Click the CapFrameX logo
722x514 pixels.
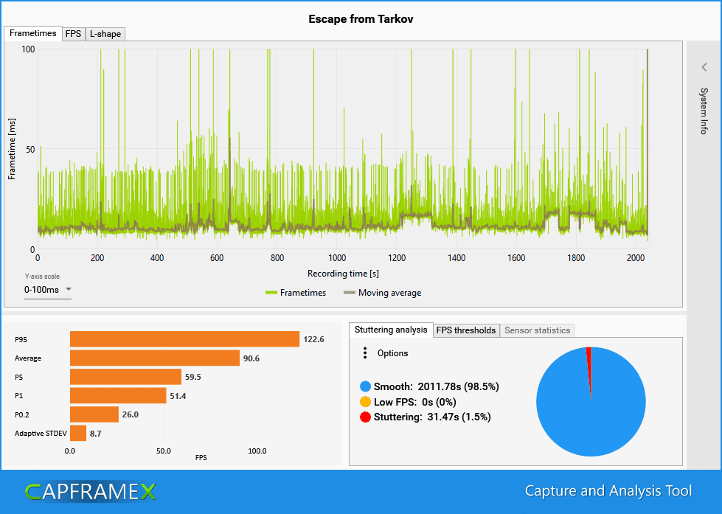[91, 492]
